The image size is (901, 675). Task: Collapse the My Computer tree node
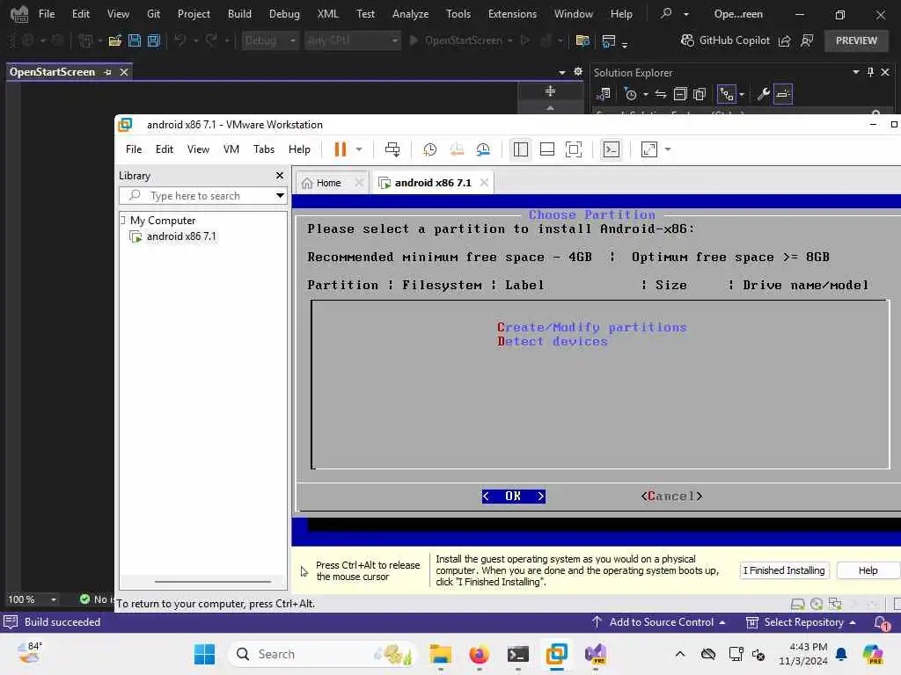tap(122, 220)
